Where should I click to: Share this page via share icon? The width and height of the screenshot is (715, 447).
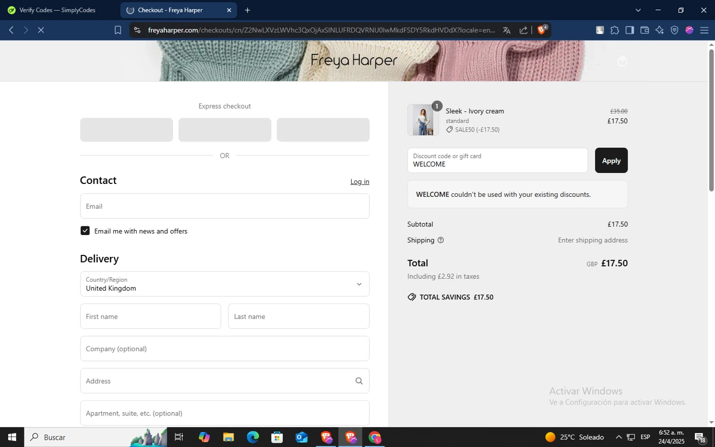pyautogui.click(x=523, y=30)
